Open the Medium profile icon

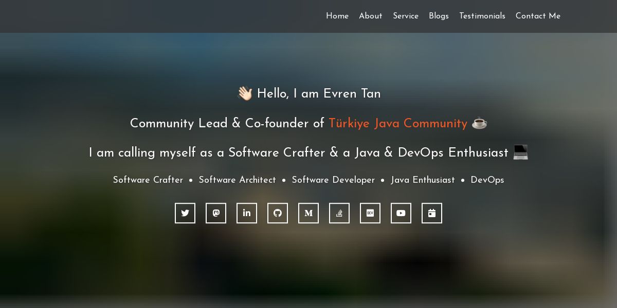pyautogui.click(x=308, y=213)
